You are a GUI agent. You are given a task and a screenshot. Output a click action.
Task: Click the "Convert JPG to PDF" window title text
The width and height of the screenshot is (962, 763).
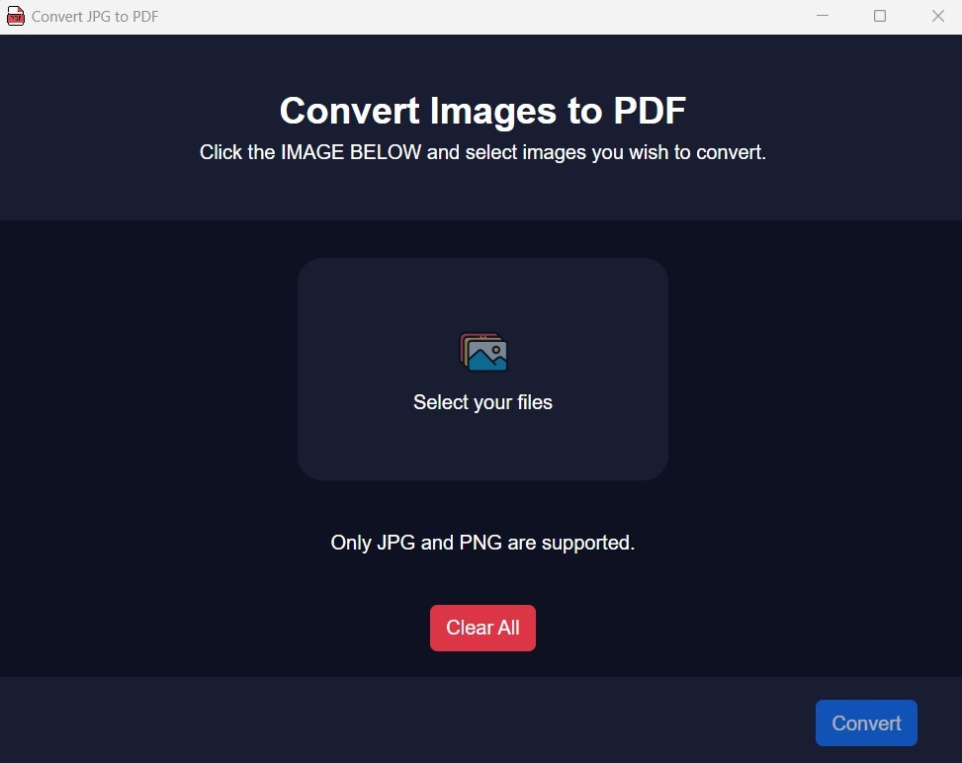coord(95,17)
